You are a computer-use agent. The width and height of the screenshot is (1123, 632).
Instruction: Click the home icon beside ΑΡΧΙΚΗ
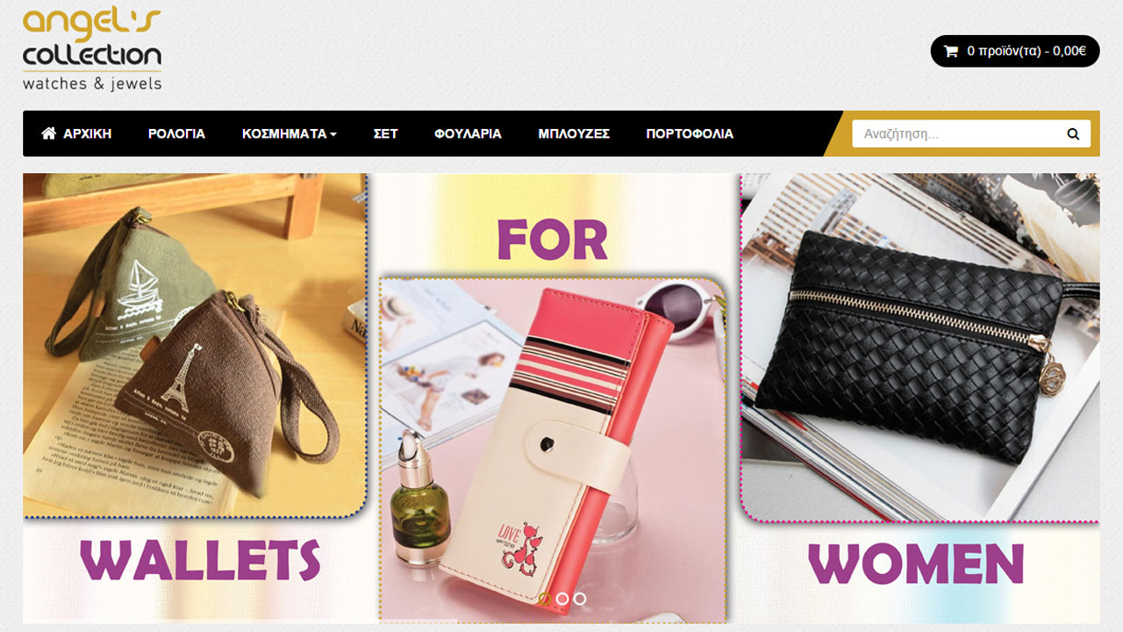[49, 133]
